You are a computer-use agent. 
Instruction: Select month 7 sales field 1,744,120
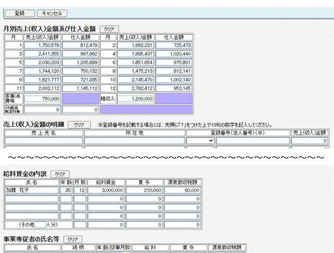tap(42, 71)
